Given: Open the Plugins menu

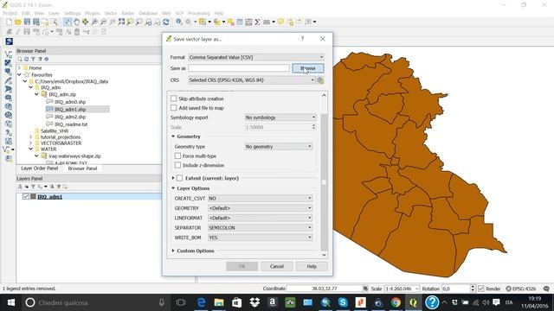Looking at the screenshot, I should point(93,13).
